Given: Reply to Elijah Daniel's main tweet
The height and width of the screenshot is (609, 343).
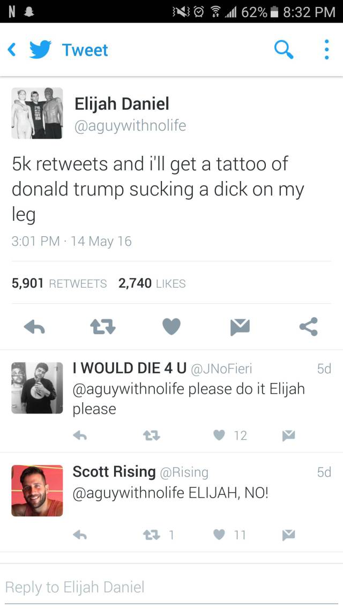Looking at the screenshot, I should coord(34,327).
